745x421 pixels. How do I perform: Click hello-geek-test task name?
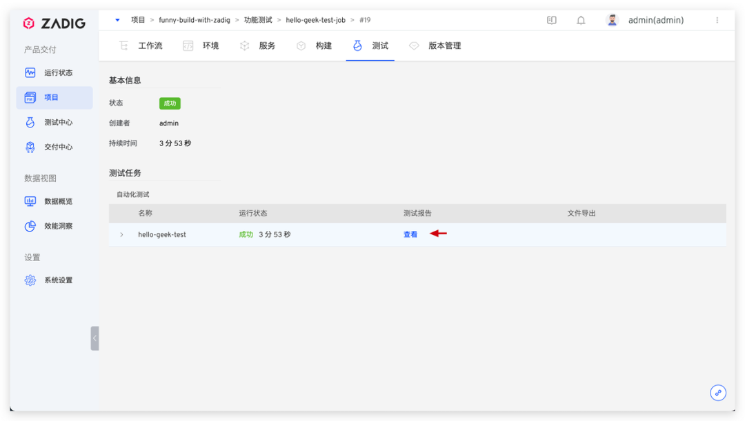[x=162, y=234]
